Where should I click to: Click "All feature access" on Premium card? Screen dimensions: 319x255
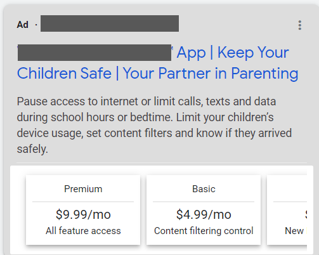pos(83,231)
